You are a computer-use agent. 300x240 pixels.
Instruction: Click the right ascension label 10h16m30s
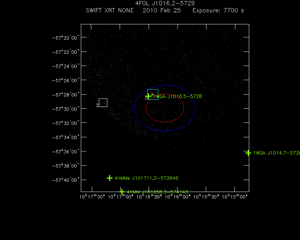(149, 197)
